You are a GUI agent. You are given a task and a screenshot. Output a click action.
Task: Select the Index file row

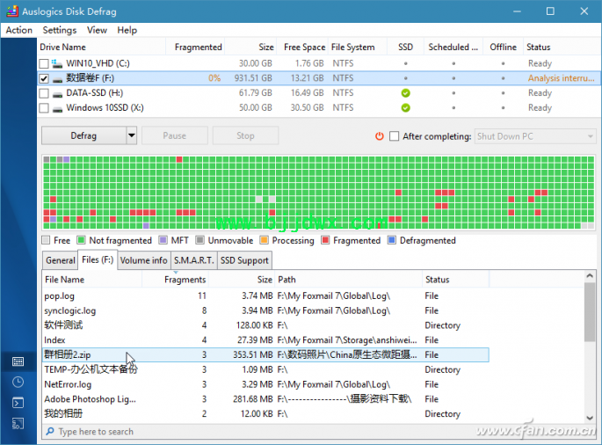(x=265, y=340)
